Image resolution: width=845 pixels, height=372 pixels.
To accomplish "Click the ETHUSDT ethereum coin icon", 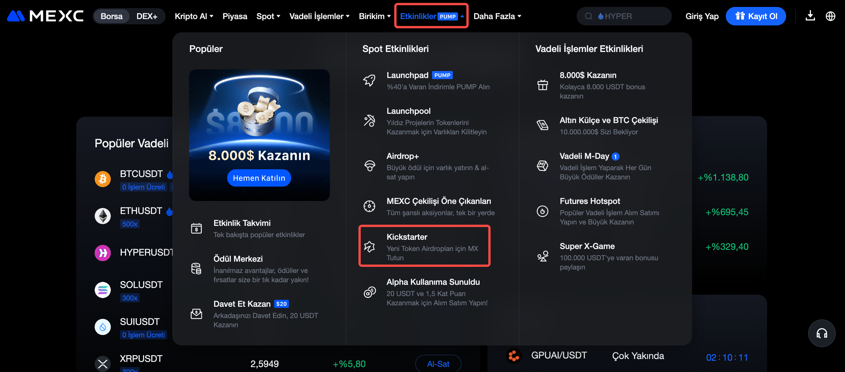I will [x=103, y=216].
